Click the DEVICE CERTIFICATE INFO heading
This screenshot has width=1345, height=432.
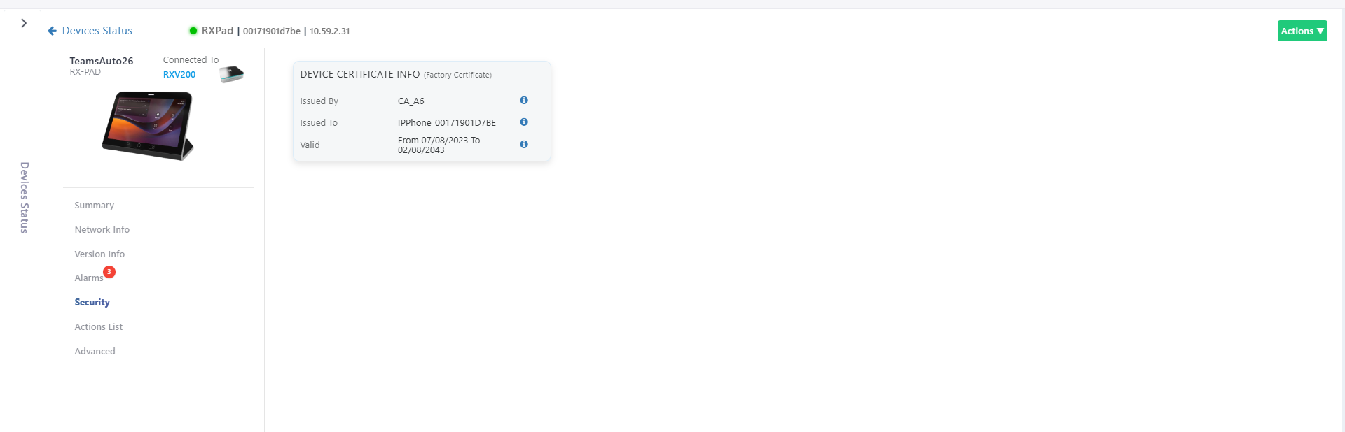(x=360, y=74)
